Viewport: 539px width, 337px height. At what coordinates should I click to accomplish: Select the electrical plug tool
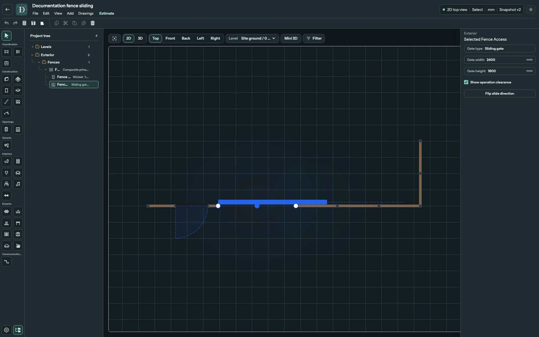click(6, 173)
